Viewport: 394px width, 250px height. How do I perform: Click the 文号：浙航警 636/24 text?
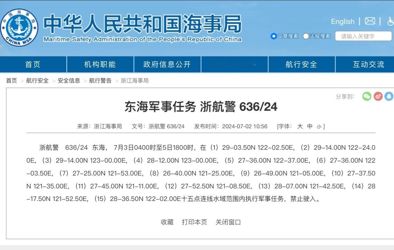158,126
